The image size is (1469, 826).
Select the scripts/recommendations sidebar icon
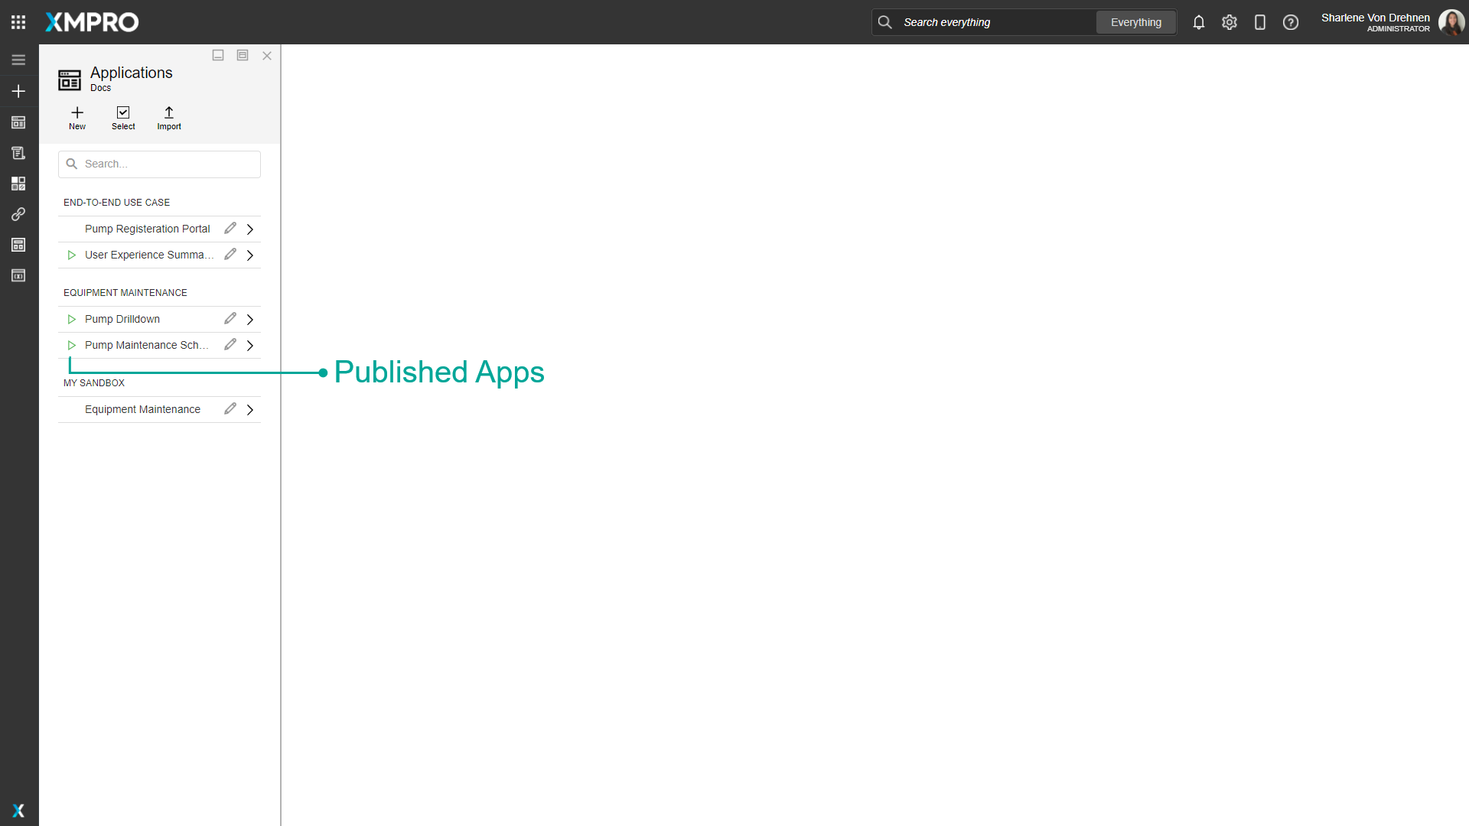18,152
